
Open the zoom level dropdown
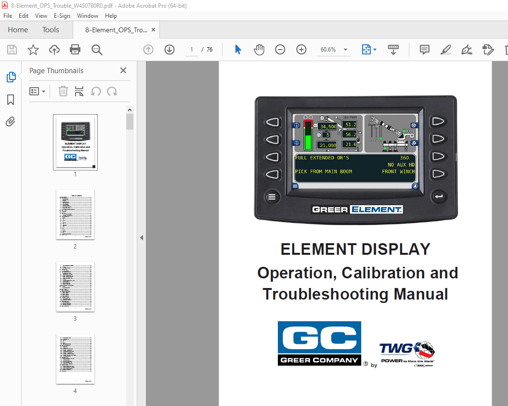coord(345,50)
